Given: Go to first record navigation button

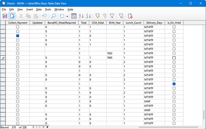Looking at the screenshot, I should click(x=33, y=127).
